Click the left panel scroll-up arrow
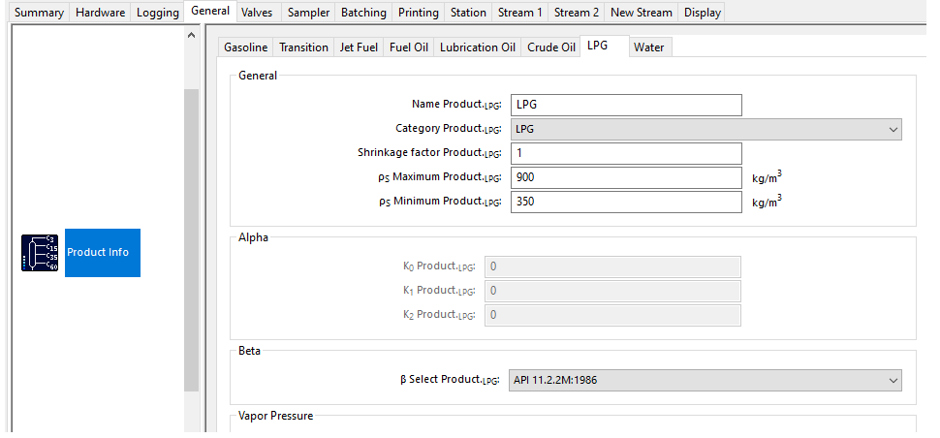The width and height of the screenshot is (940, 438). (191, 35)
